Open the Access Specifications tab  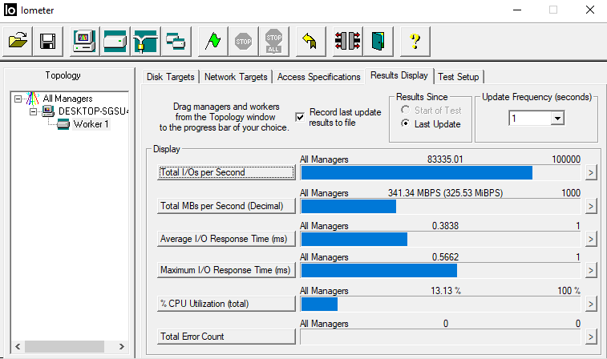coord(318,77)
